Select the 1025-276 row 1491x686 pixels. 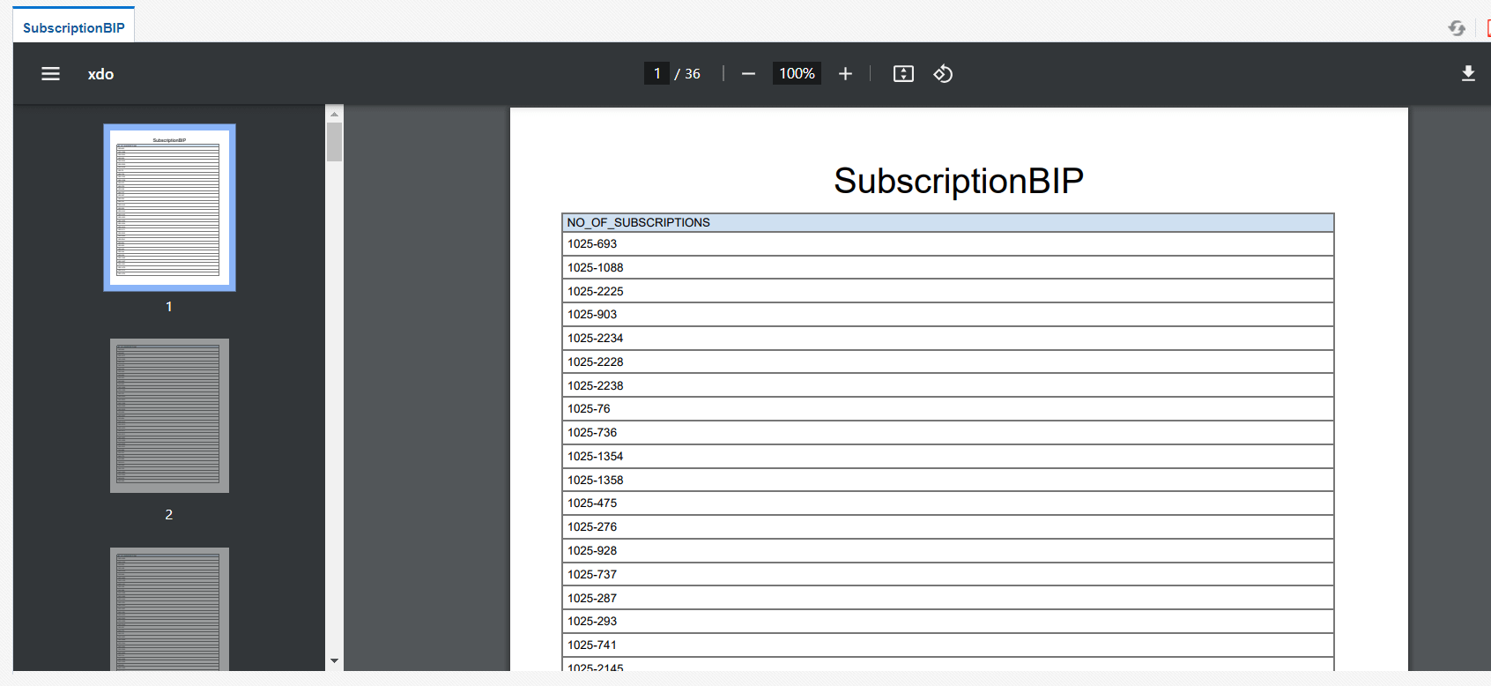948,527
